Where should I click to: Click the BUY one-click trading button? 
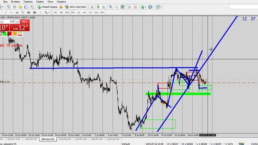25,22
